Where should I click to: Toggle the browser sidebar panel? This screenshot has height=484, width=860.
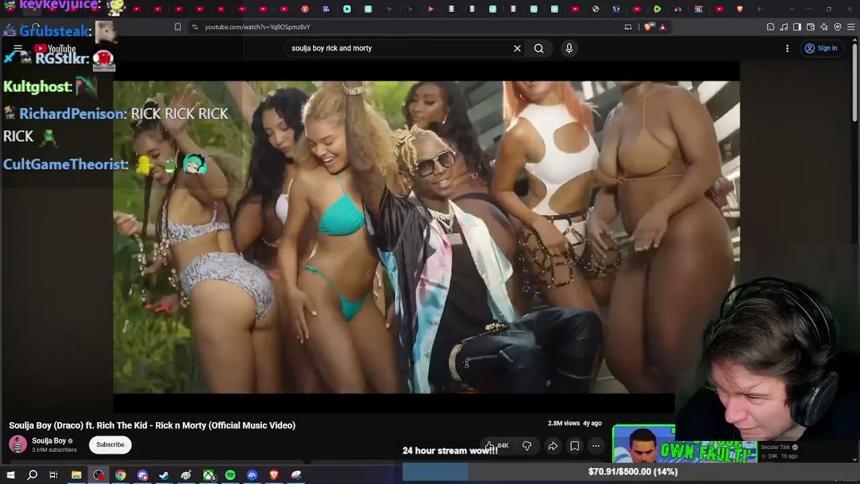coord(797,27)
